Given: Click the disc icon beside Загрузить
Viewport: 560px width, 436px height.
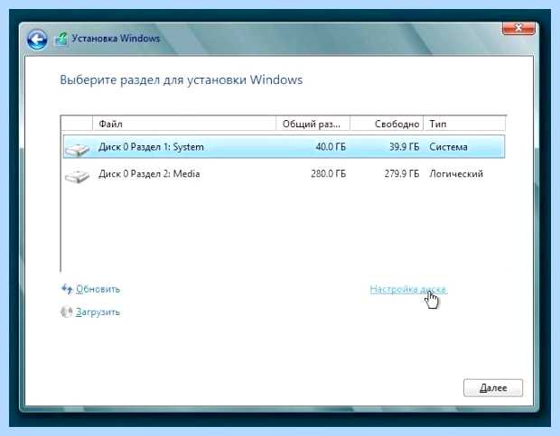Looking at the screenshot, I should 67,311.
